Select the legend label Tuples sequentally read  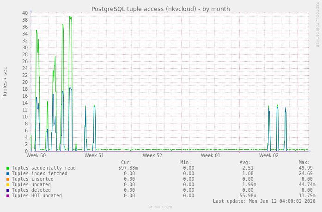coord(44,168)
